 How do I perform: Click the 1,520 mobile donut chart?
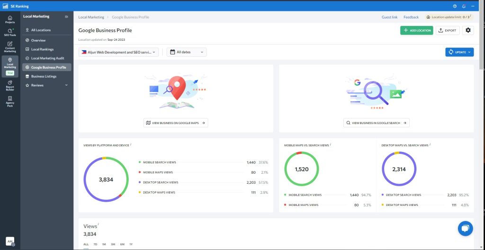click(302, 169)
